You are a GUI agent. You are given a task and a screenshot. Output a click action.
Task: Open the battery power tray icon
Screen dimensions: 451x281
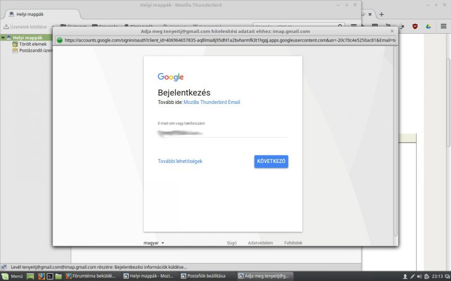pos(427,277)
